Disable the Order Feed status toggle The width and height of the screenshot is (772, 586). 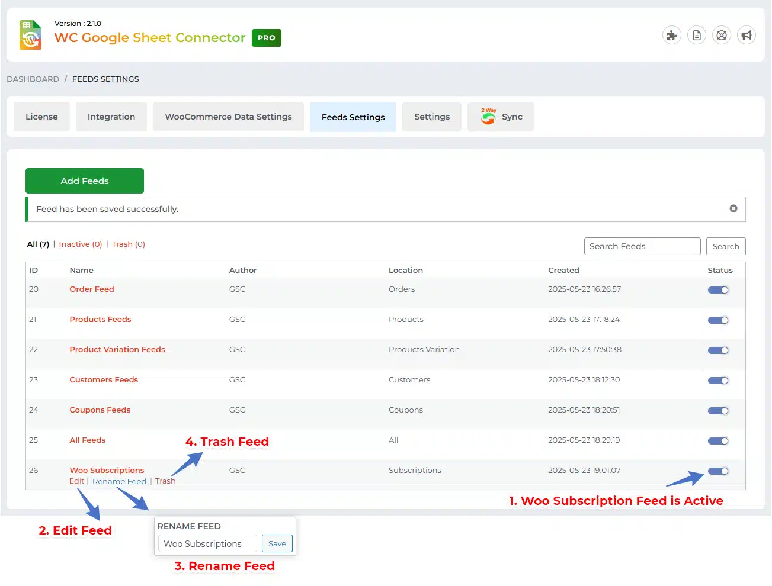click(x=718, y=290)
